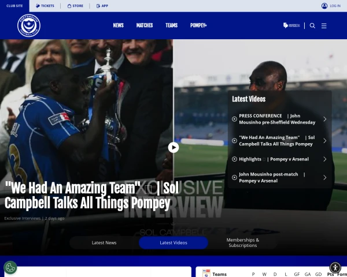The image size is (347, 277).
Task: Expand chevron for Highlights Pompey v Arsenal
Action: click(x=324, y=159)
